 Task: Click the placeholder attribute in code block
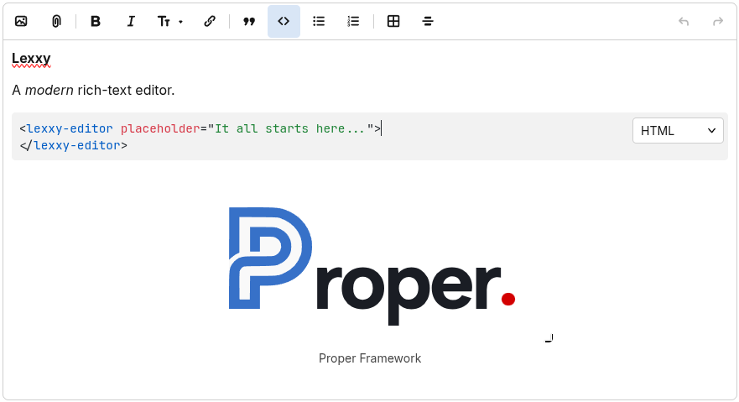[x=160, y=128]
